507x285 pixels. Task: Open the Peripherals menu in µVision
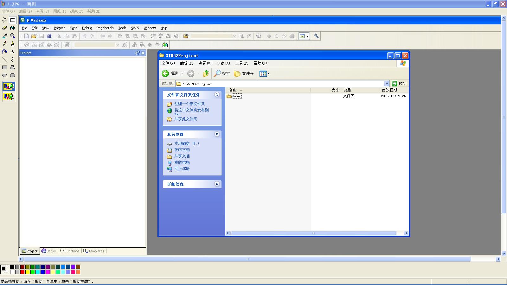pyautogui.click(x=105, y=28)
